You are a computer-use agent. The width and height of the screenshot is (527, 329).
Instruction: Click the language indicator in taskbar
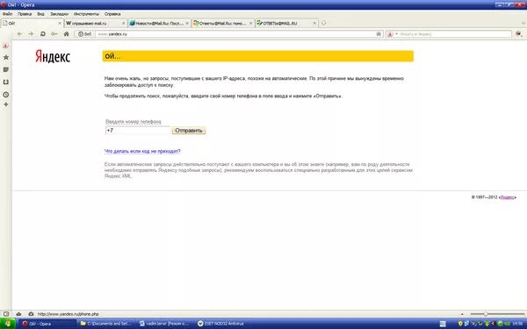pos(443,324)
